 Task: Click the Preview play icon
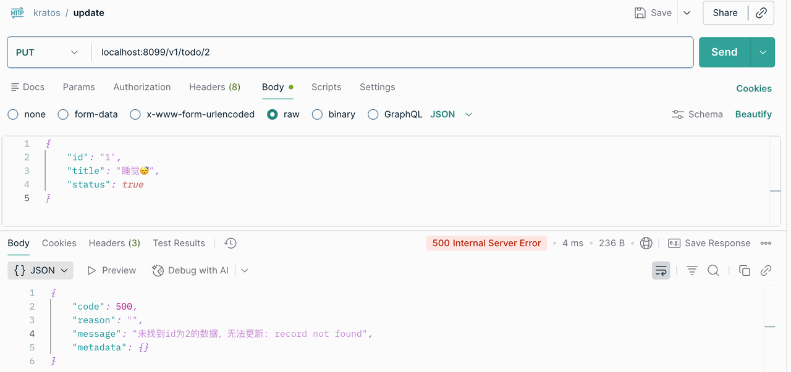pyautogui.click(x=91, y=270)
